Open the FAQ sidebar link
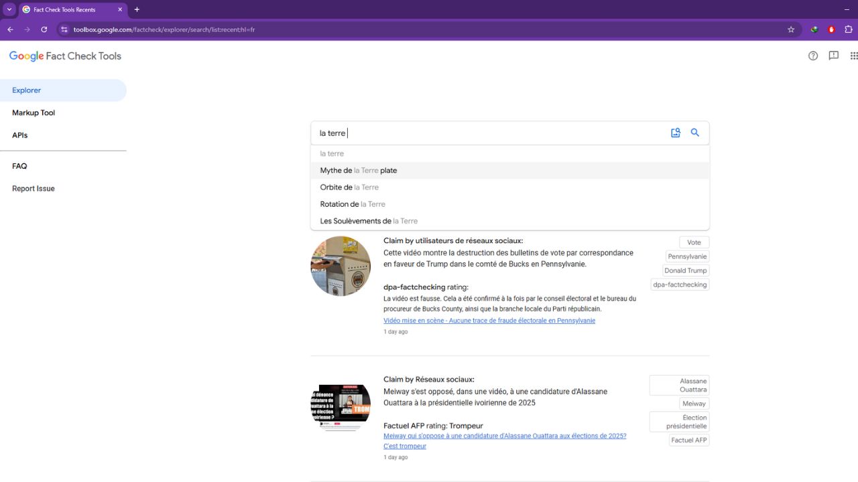The width and height of the screenshot is (858, 482). (x=19, y=166)
